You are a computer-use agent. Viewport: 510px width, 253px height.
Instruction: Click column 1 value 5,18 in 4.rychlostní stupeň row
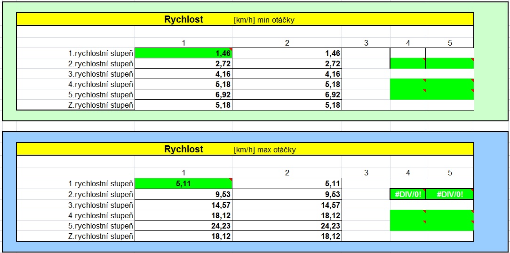[x=183, y=84]
